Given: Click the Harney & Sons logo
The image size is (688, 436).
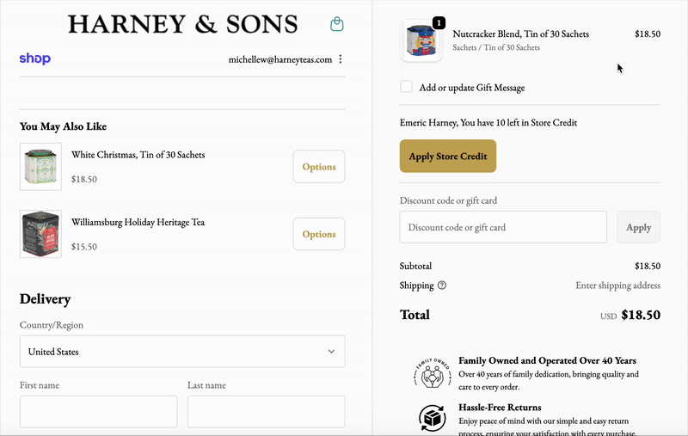Looking at the screenshot, I should click(182, 24).
